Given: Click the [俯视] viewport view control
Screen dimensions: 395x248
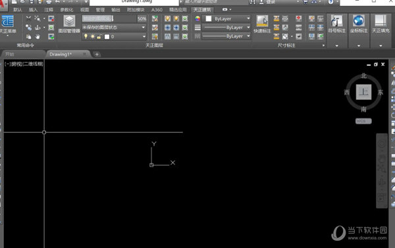Looking at the screenshot, I should 16,64.
